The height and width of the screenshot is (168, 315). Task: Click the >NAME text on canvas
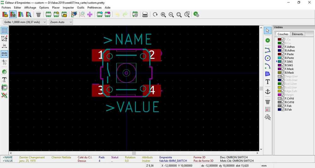tap(128, 39)
